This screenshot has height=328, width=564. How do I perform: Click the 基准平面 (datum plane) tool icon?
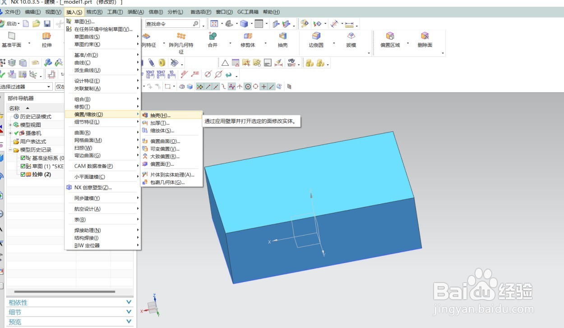coord(12,36)
